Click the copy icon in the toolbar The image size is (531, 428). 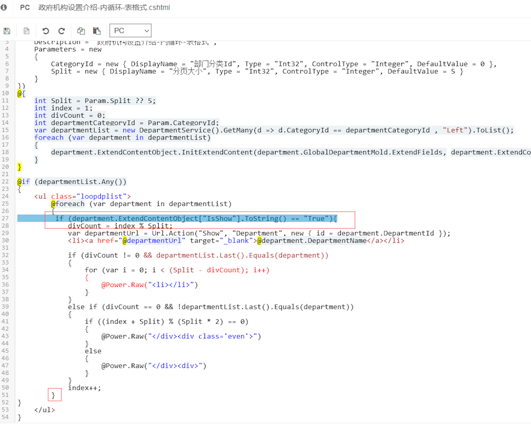point(81,31)
